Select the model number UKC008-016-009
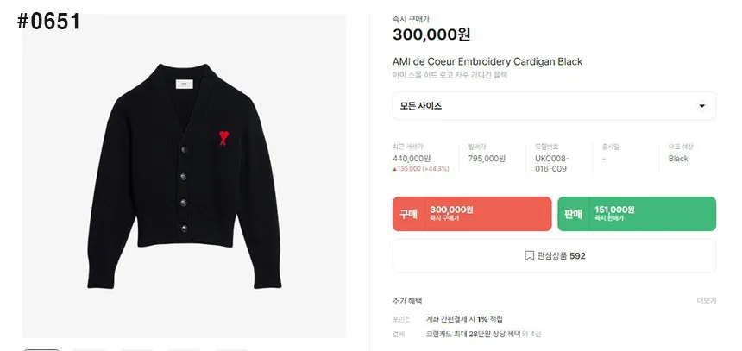 point(549,164)
